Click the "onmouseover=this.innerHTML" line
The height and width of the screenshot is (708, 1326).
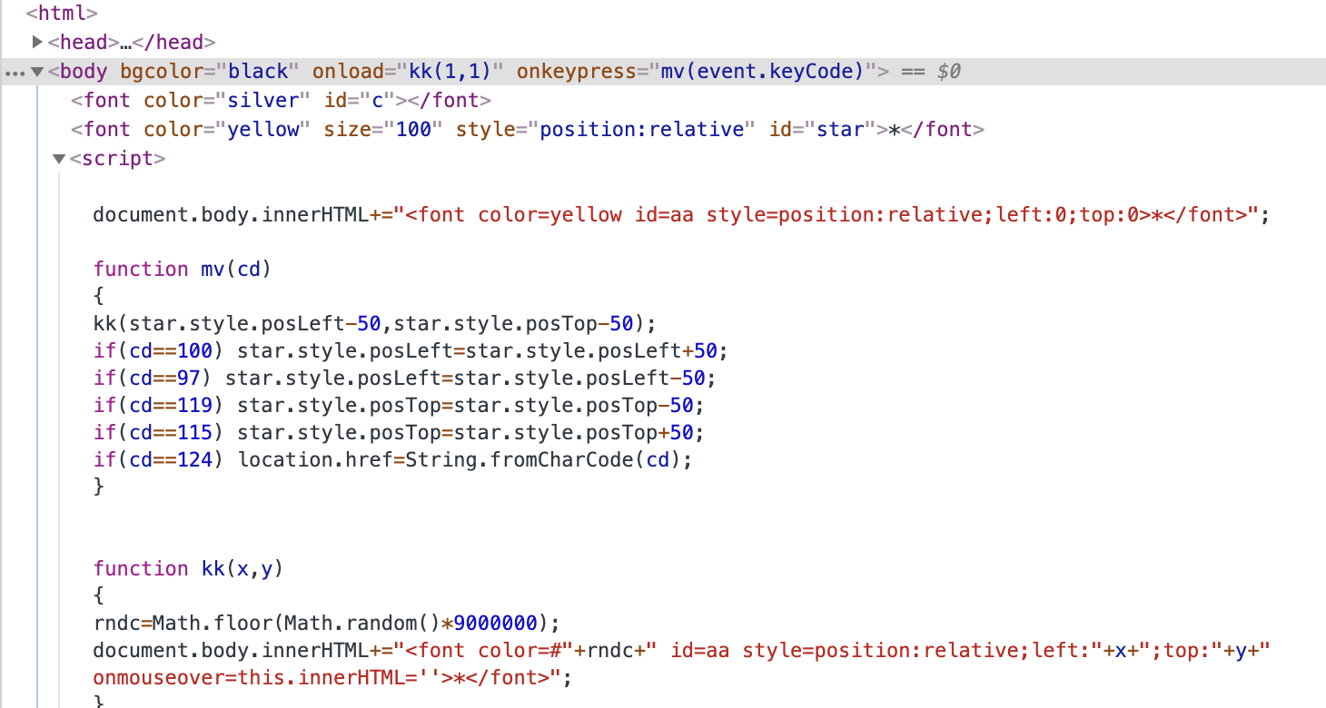click(x=332, y=677)
